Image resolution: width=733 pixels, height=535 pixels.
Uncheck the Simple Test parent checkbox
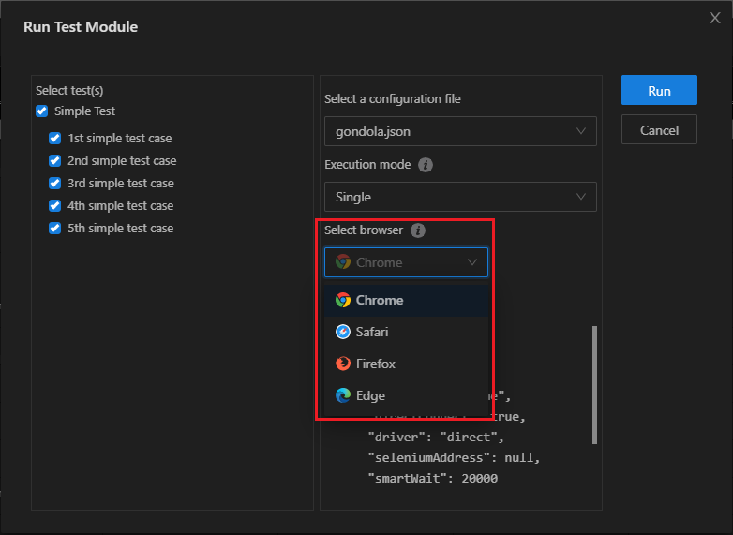point(41,111)
